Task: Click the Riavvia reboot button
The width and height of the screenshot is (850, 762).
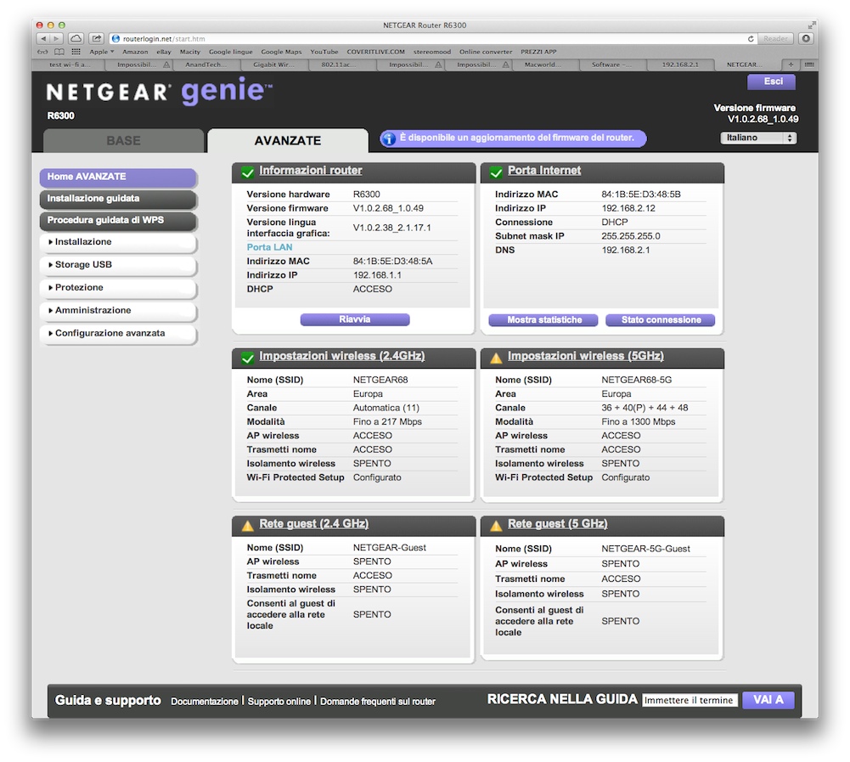Action: [355, 319]
